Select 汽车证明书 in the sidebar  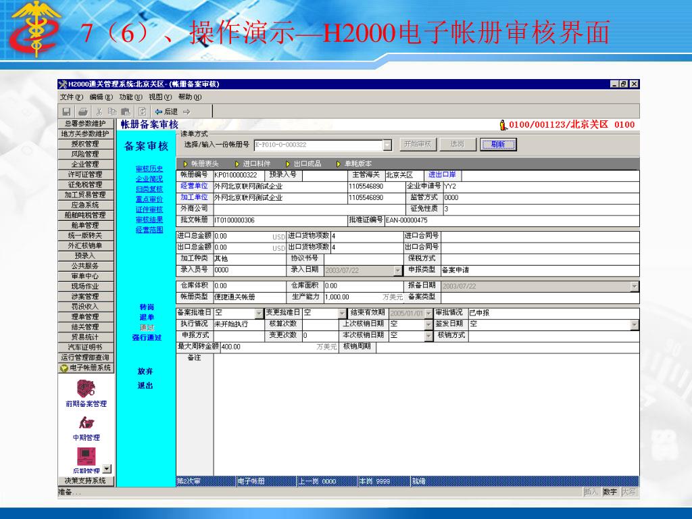pyautogui.click(x=86, y=347)
